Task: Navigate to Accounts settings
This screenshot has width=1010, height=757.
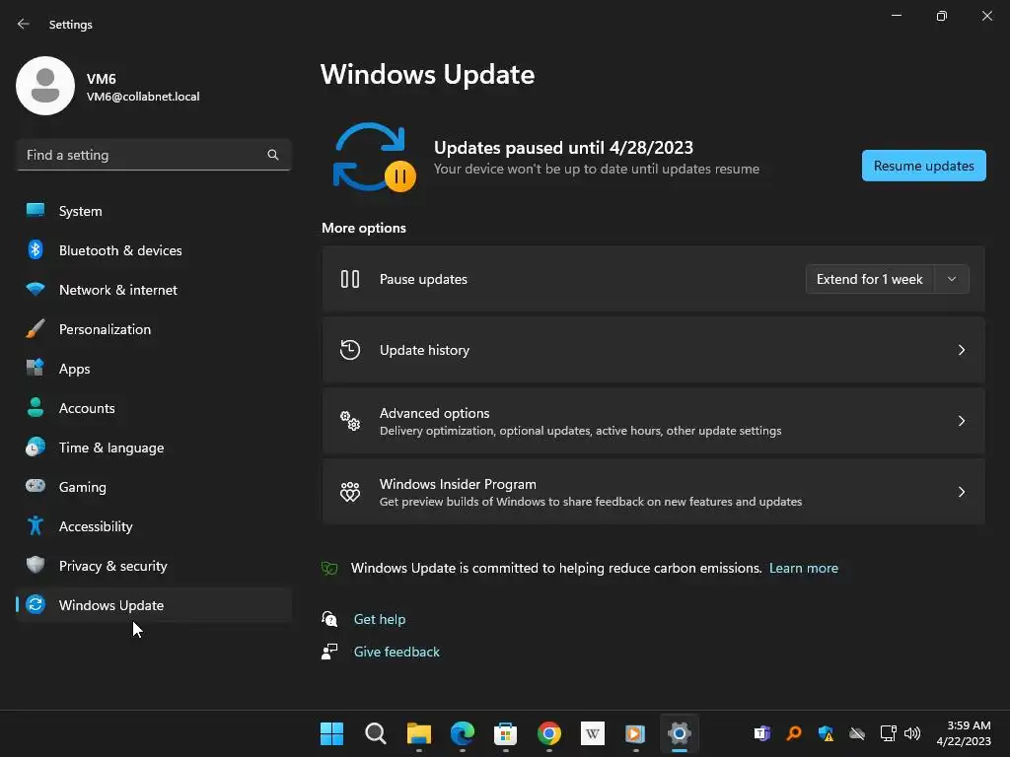Action: (154, 407)
